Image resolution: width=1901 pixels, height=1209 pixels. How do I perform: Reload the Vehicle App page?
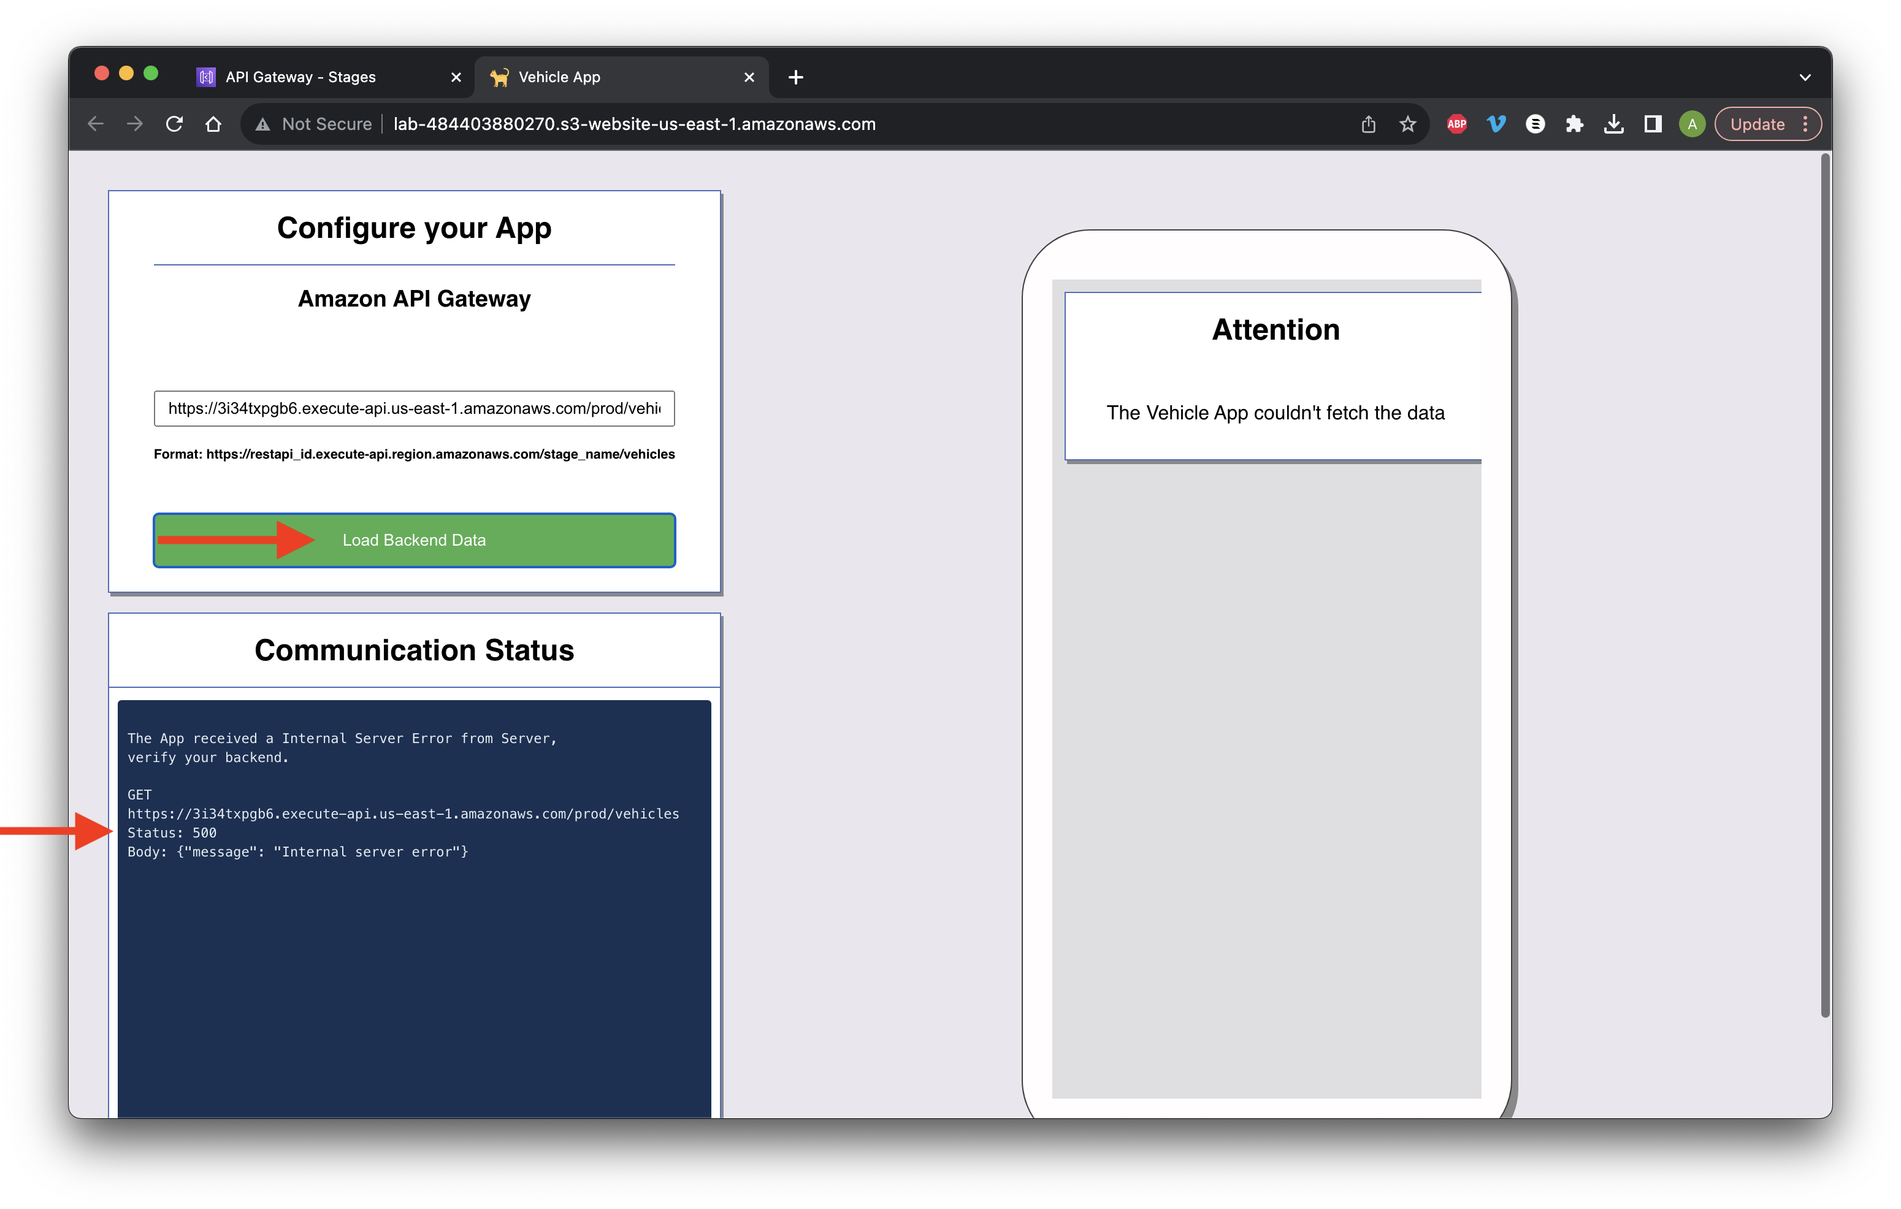click(175, 124)
